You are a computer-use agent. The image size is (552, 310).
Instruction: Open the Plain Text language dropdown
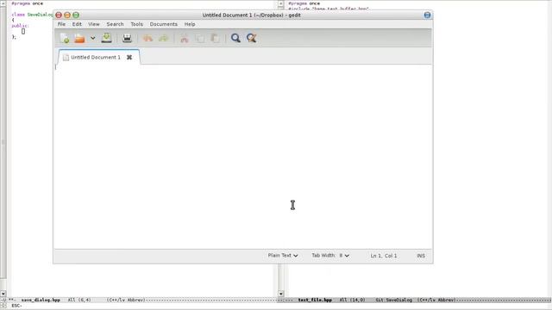283,256
